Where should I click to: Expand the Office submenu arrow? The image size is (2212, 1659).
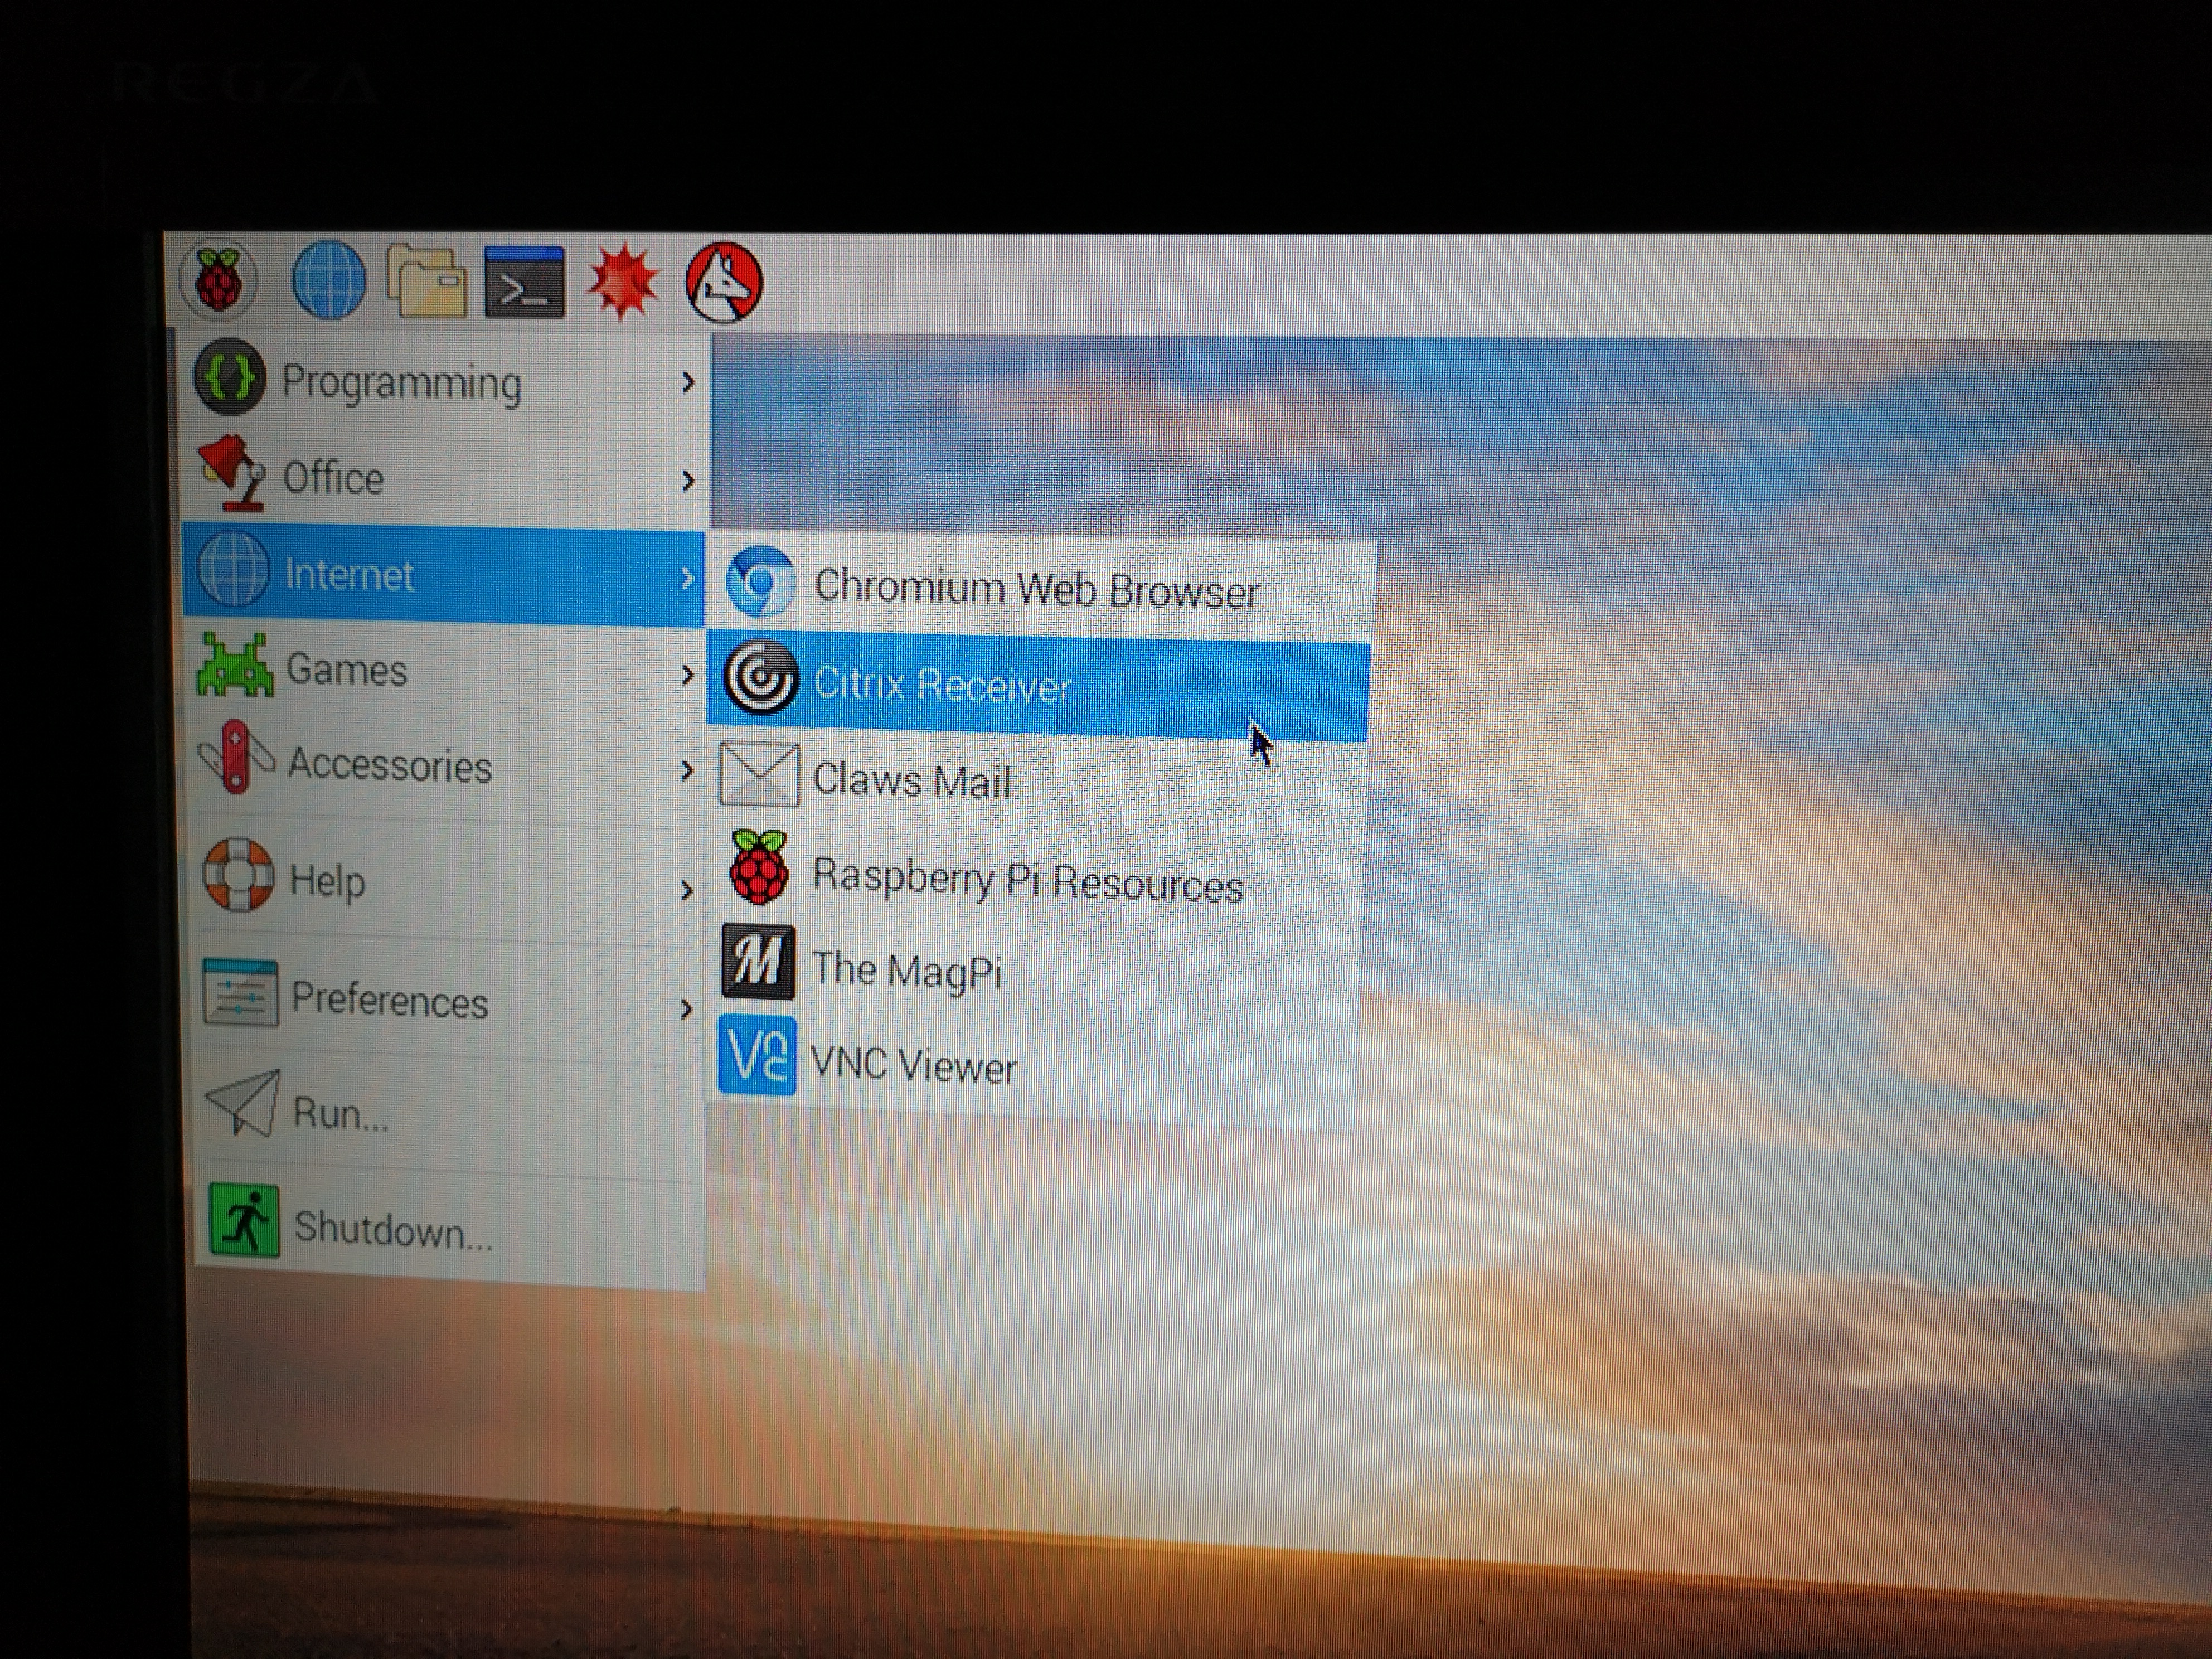[x=687, y=481]
